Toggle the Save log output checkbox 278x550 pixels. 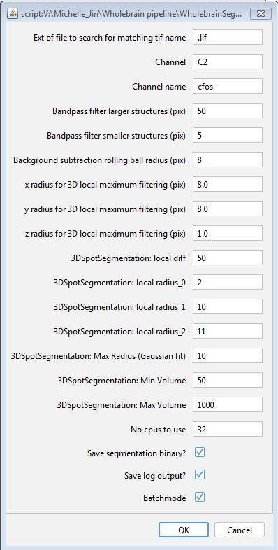200,475
